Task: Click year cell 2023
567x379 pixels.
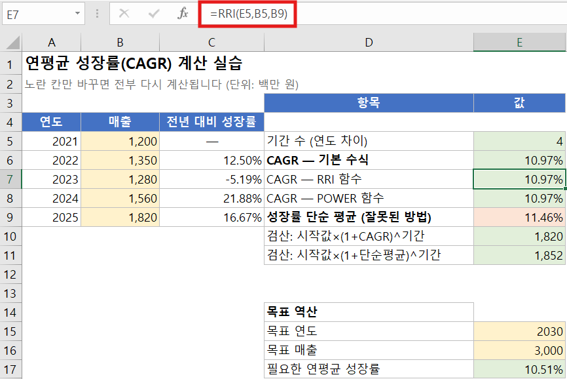Action: pyautogui.click(x=51, y=179)
